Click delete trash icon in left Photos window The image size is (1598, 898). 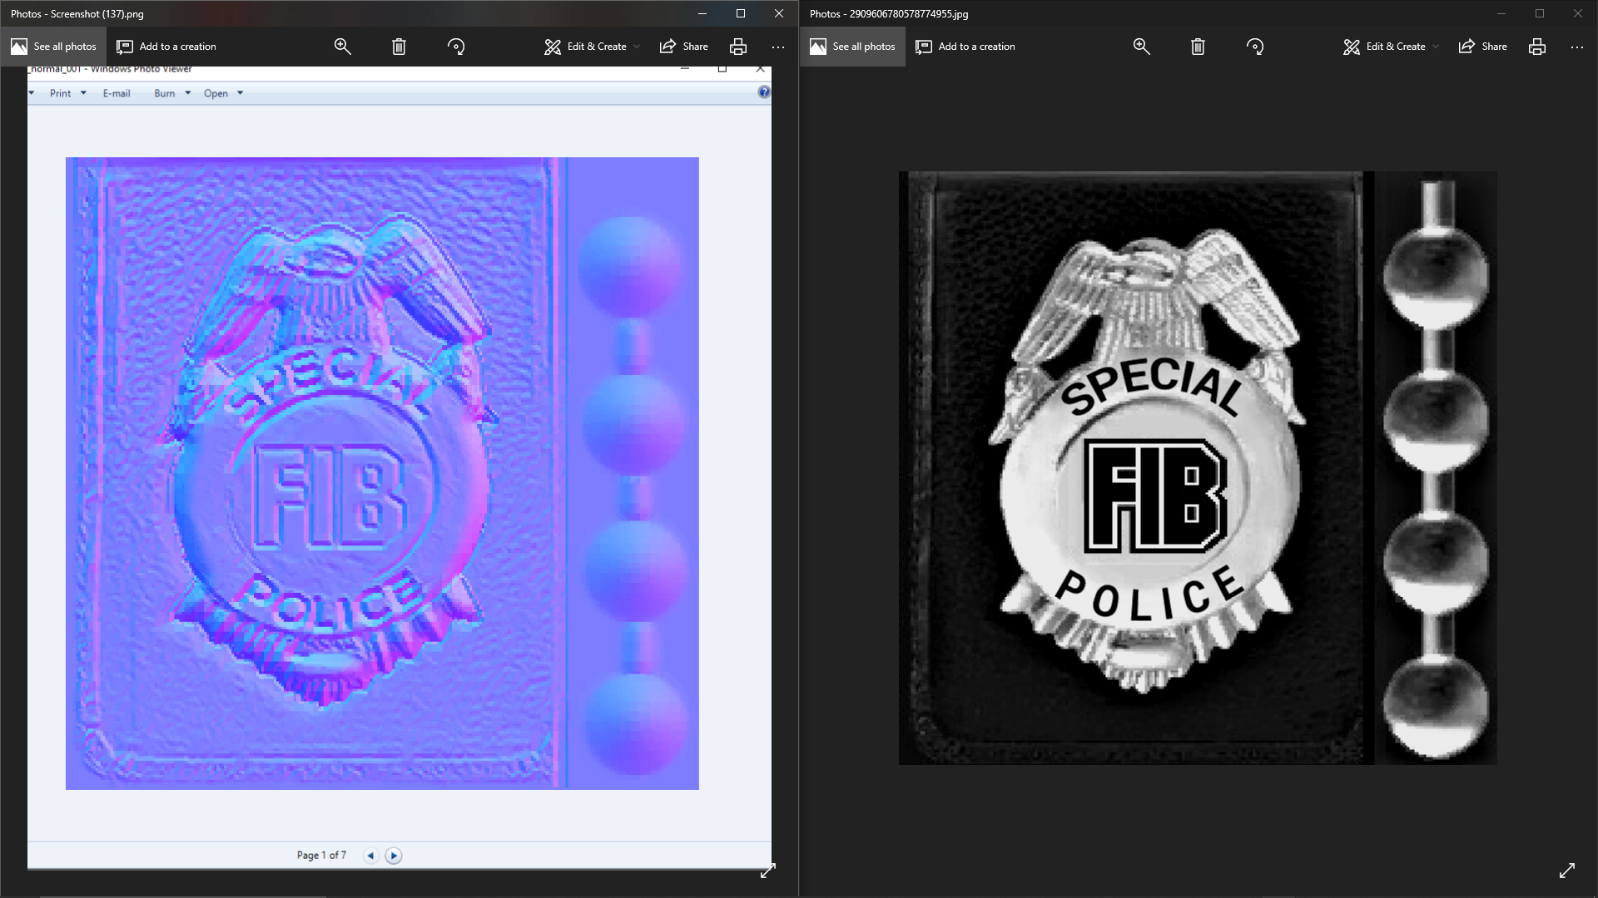tap(399, 47)
